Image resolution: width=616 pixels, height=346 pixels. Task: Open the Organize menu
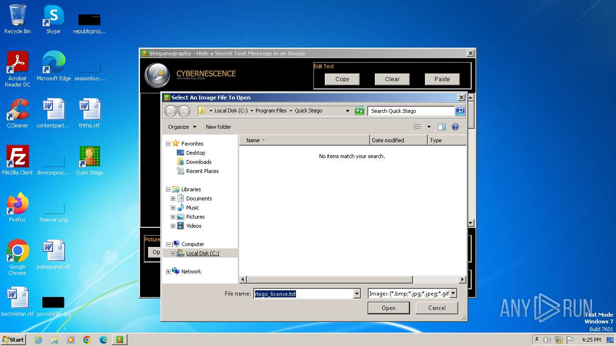(182, 127)
